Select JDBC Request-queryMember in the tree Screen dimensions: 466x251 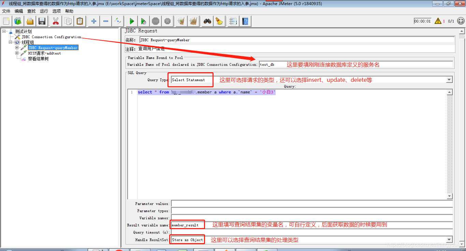click(53, 48)
